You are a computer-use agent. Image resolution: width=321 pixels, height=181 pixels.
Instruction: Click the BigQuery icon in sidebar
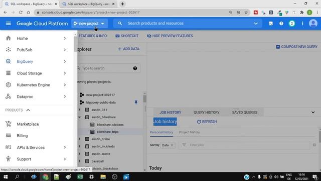9,61
